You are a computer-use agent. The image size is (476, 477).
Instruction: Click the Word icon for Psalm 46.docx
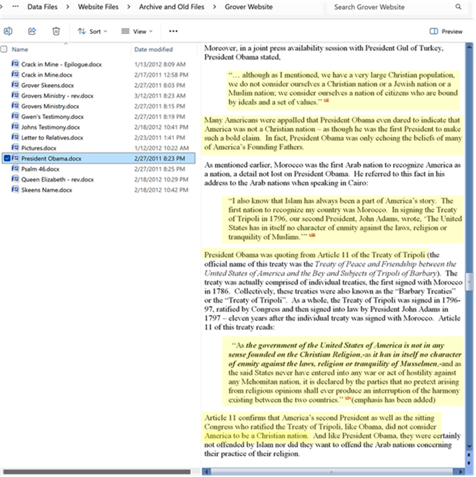click(x=15, y=169)
